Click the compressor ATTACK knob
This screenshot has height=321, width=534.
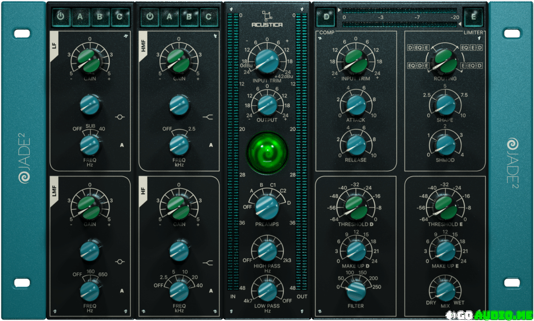(x=356, y=104)
